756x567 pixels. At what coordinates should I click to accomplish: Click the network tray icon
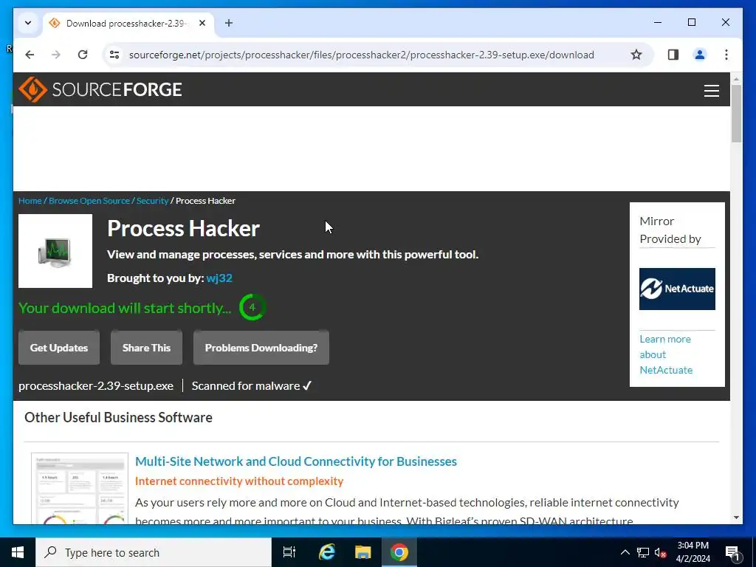pyautogui.click(x=643, y=552)
